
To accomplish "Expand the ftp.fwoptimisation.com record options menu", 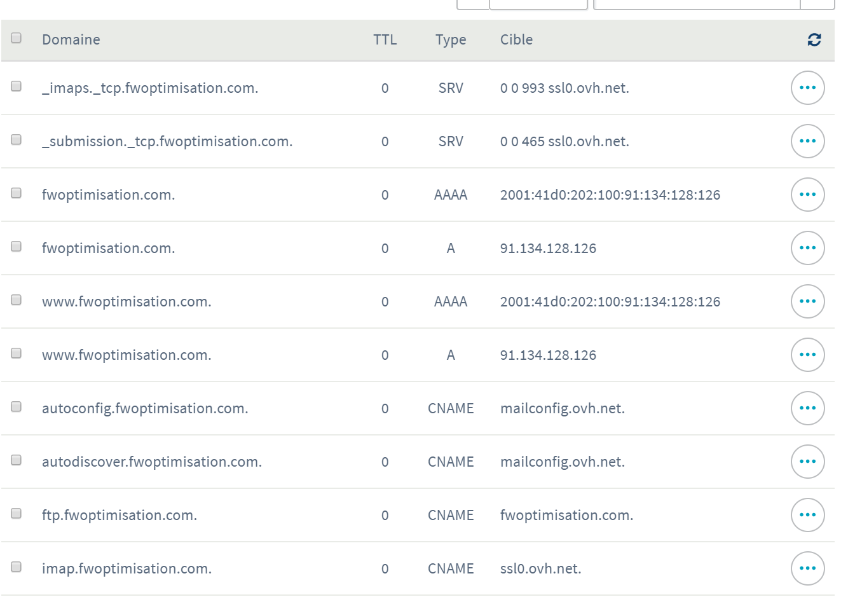I will (807, 515).
